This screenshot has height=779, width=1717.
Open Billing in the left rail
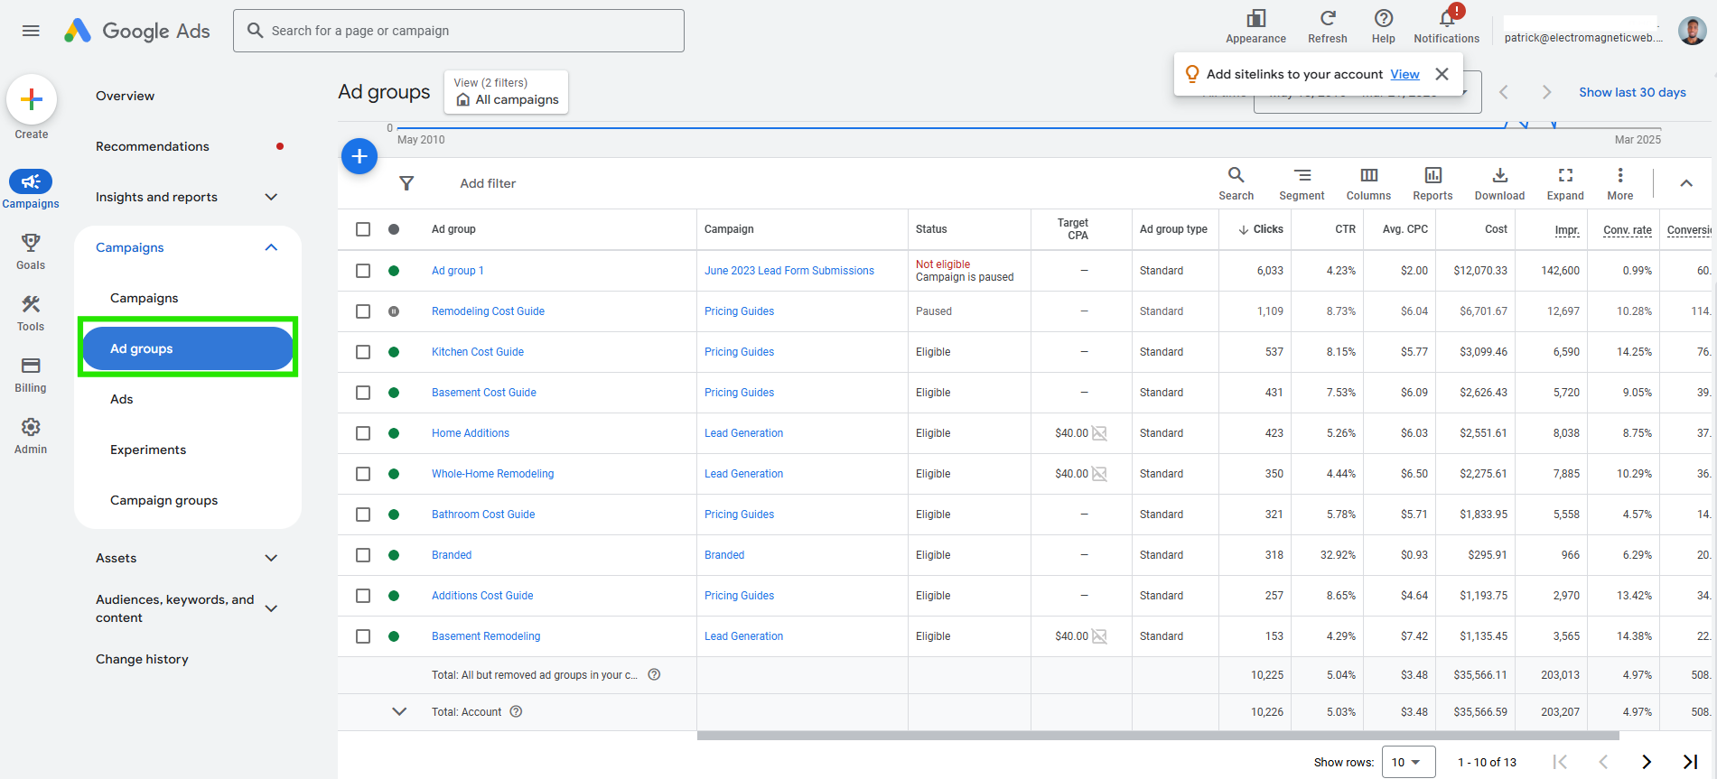tap(31, 374)
